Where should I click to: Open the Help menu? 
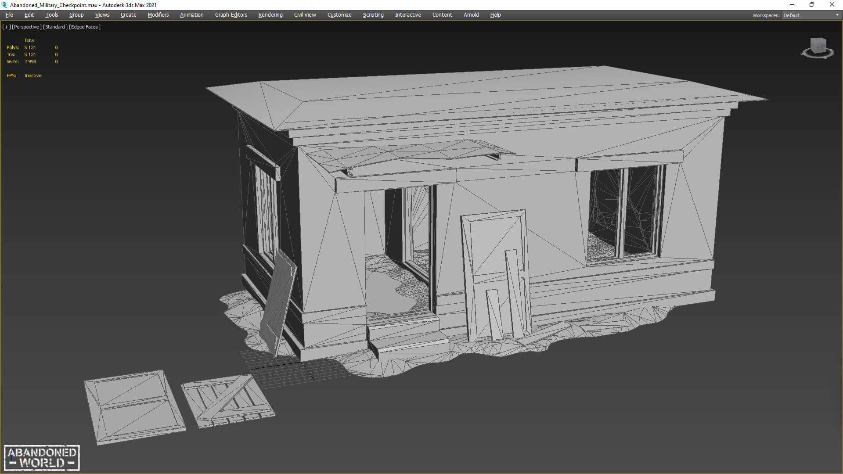coord(495,15)
